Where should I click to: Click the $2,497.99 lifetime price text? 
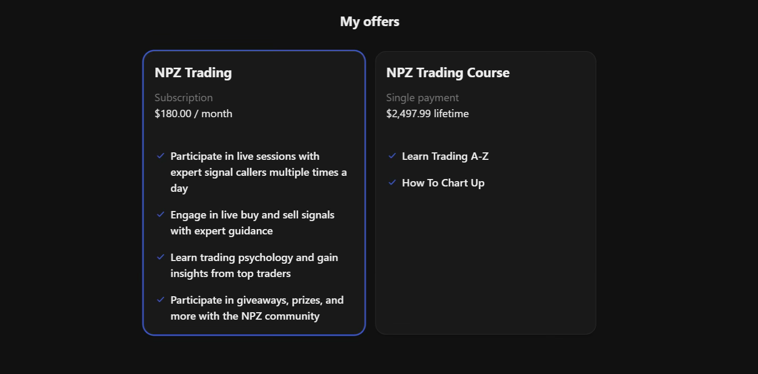427,113
